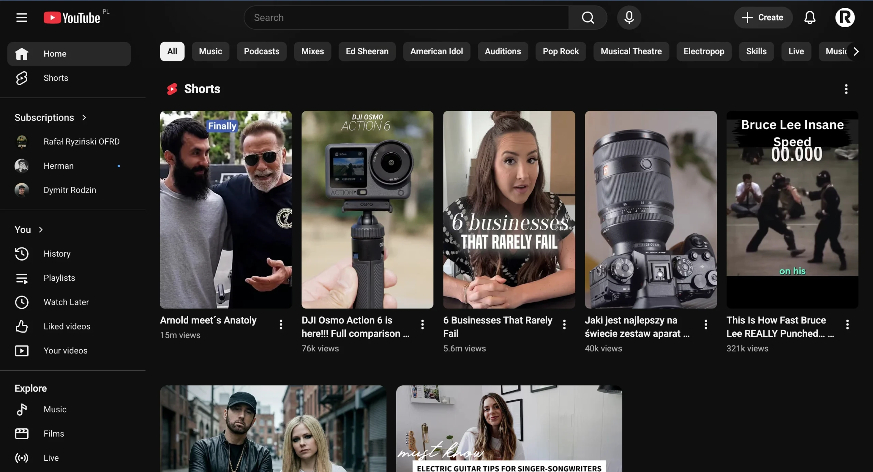
Task: Open Shorts from the sidebar
Action: point(56,78)
